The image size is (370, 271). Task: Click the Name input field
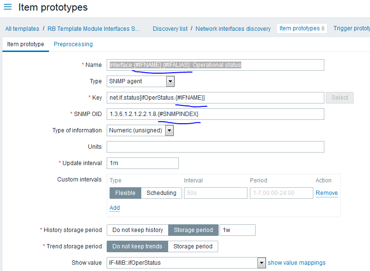tap(215, 65)
